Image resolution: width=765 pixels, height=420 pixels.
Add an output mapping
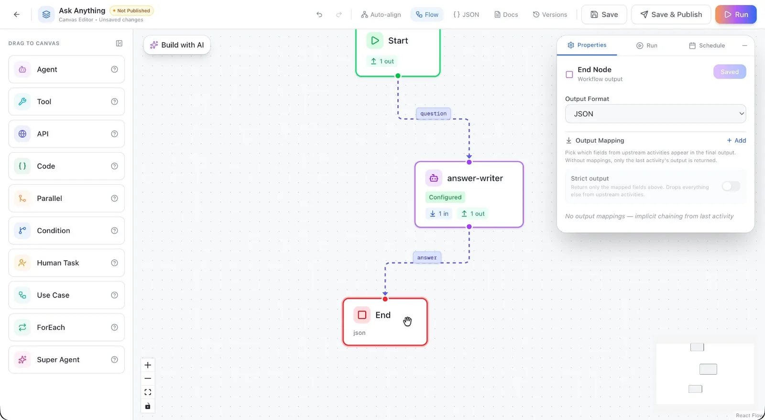(x=736, y=140)
